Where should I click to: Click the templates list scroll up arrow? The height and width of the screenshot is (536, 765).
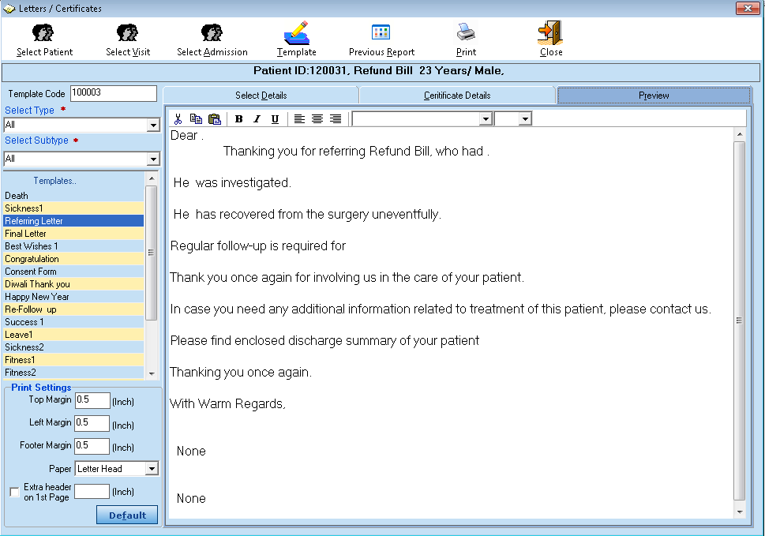[x=152, y=178]
